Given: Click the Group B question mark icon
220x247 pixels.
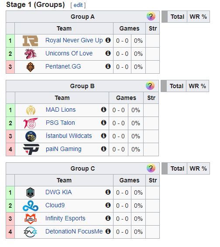Looking at the screenshot, I should [x=150, y=86].
